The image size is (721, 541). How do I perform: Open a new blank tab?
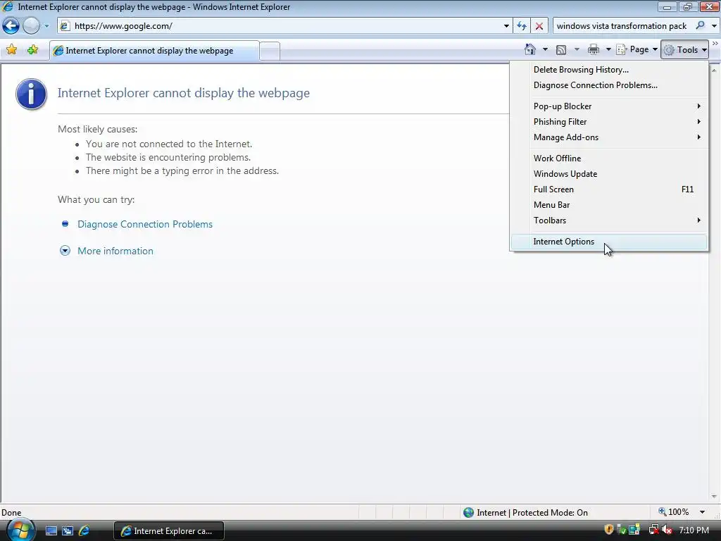tap(270, 51)
